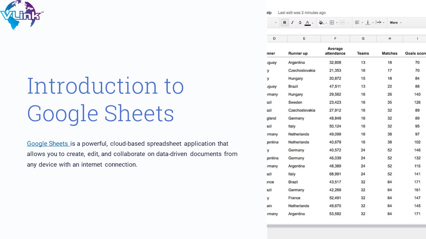Click the horizontal align icon

[357, 23]
